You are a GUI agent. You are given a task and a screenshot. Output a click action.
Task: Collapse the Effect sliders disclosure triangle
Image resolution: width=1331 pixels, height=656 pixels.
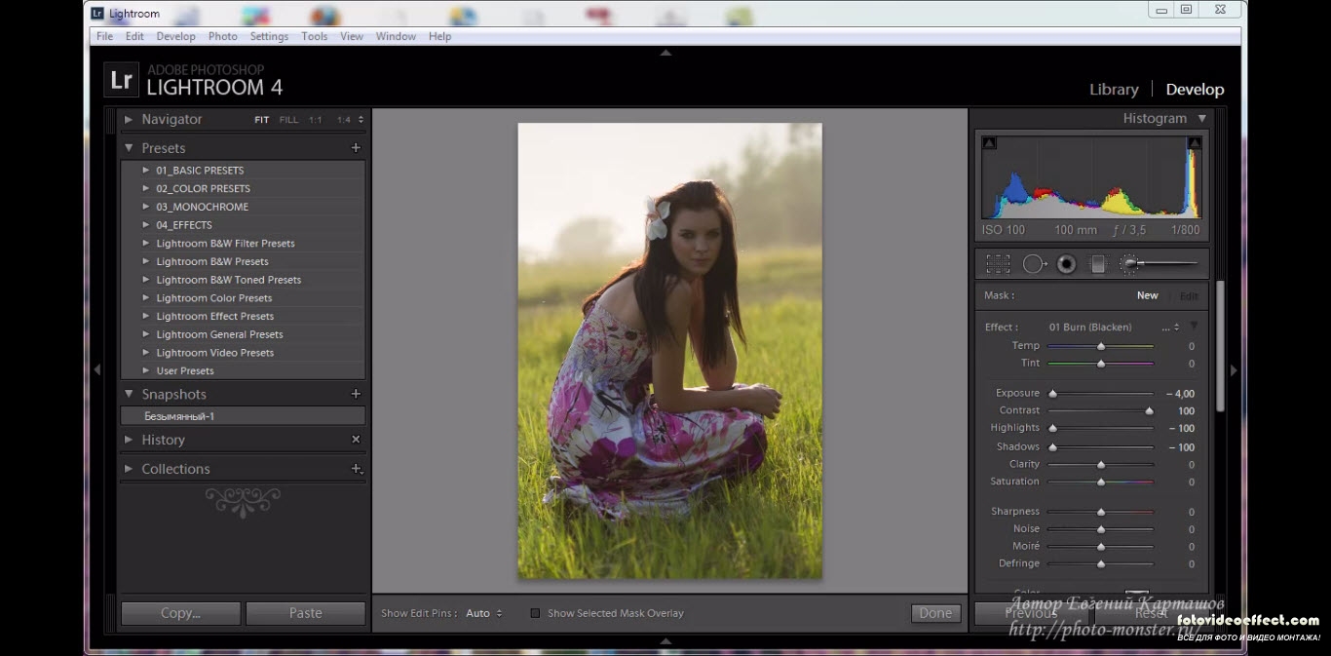click(x=1194, y=326)
